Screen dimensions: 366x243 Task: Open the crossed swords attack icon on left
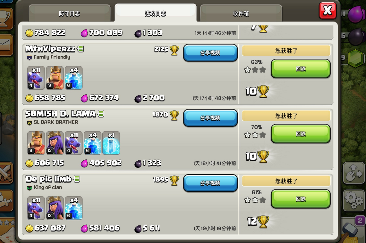coord(6,173)
